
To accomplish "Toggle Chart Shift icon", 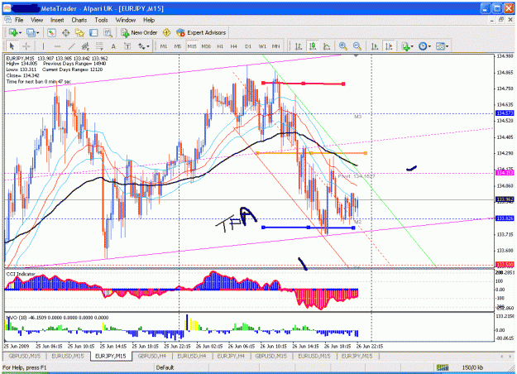I will (389, 46).
